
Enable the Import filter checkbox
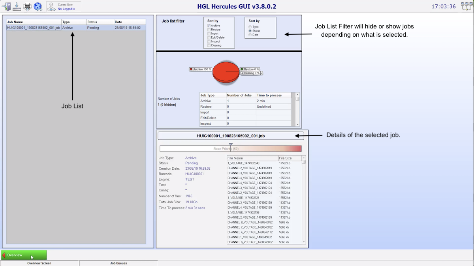(x=209, y=34)
